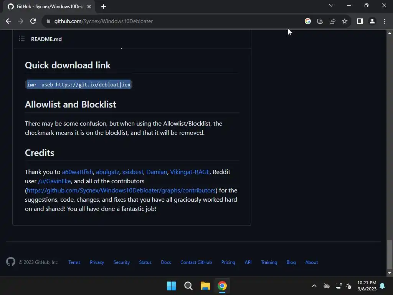Open the graphs/contributors URL link
The image size is (393, 295).
click(x=121, y=191)
